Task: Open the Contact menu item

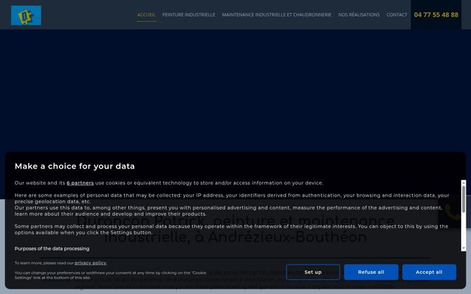Action: tap(397, 14)
